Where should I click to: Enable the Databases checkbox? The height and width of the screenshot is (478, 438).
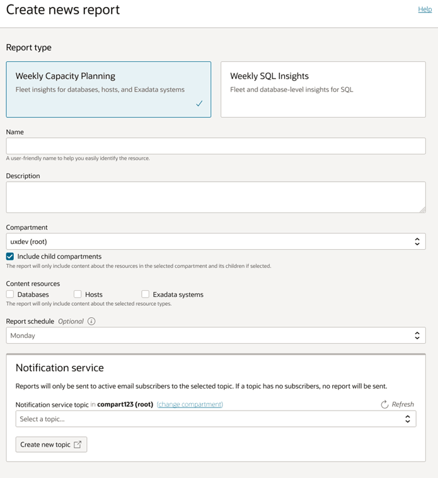point(10,294)
